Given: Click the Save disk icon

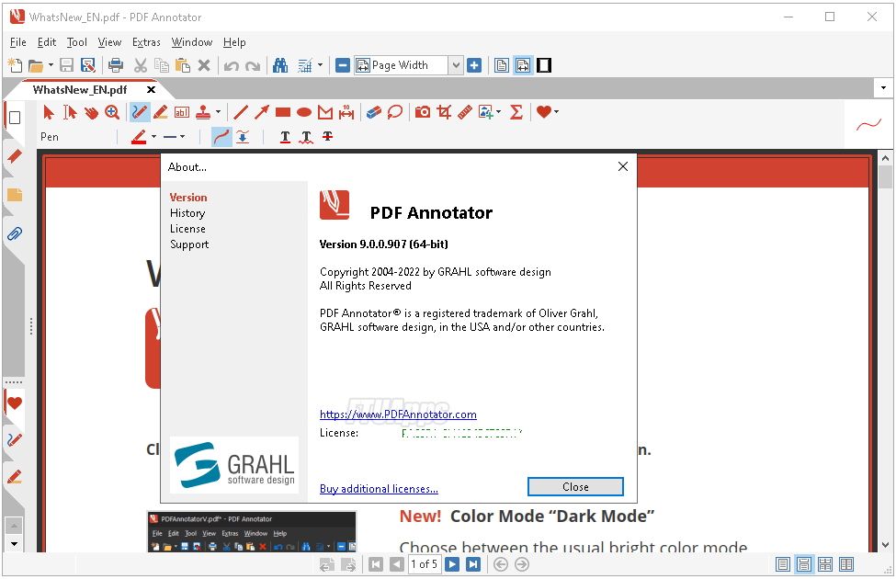Looking at the screenshot, I should coord(67,65).
